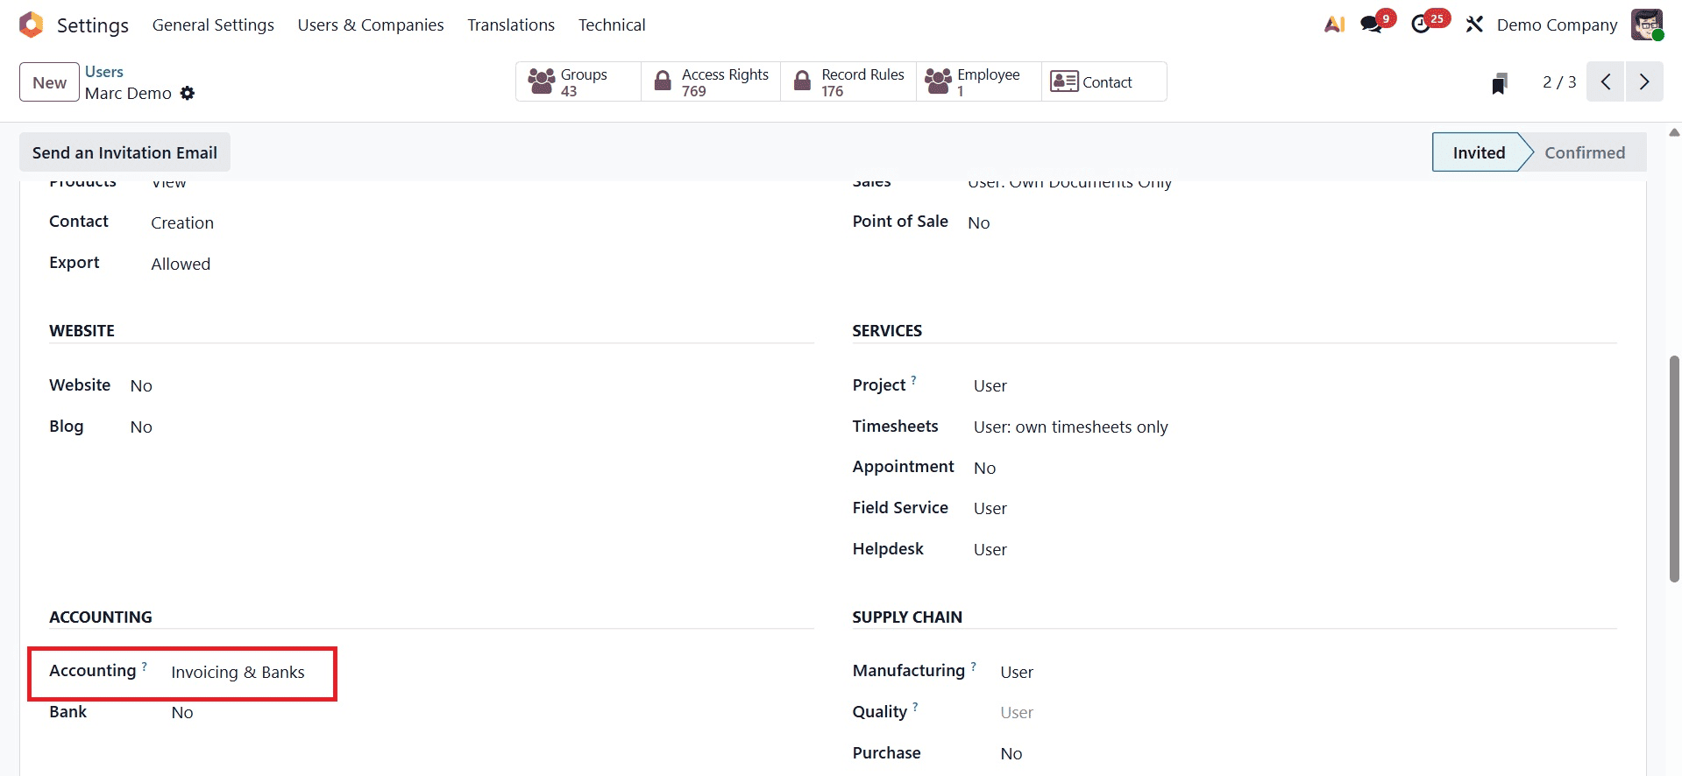Open the Users & Companies menu
The width and height of the screenshot is (1682, 776).
point(370,25)
